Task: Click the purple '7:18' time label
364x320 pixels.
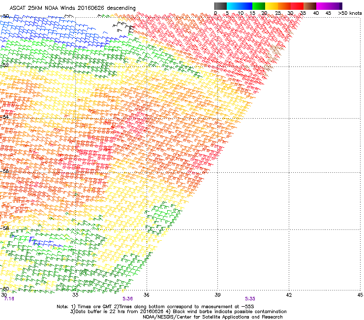Action: point(9,299)
